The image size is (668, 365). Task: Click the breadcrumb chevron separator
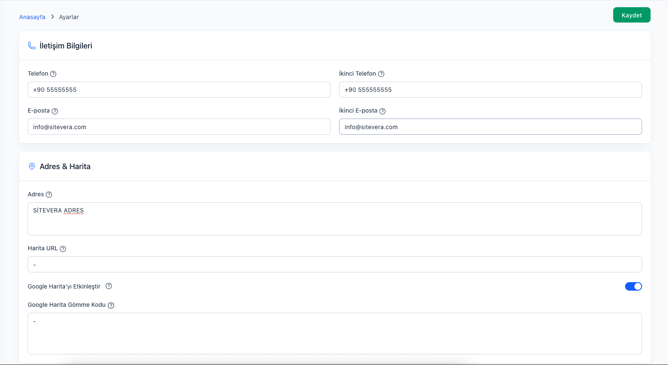pos(52,17)
